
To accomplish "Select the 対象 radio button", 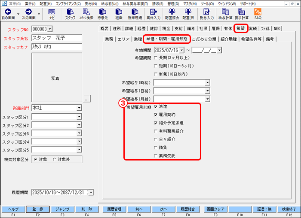I will [x=36, y=159].
